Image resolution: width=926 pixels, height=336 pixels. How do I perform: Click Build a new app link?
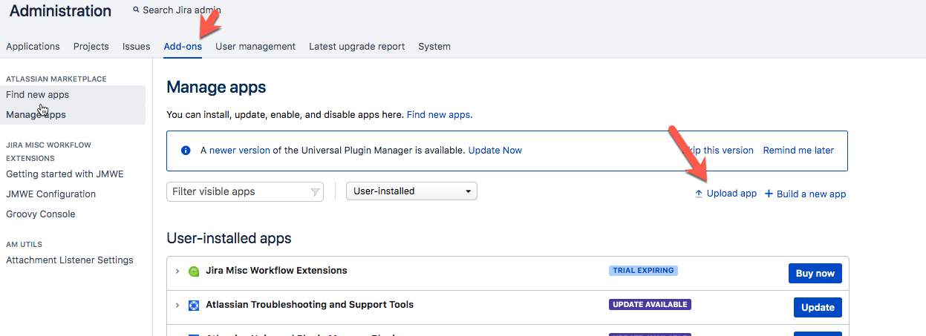[x=812, y=194]
